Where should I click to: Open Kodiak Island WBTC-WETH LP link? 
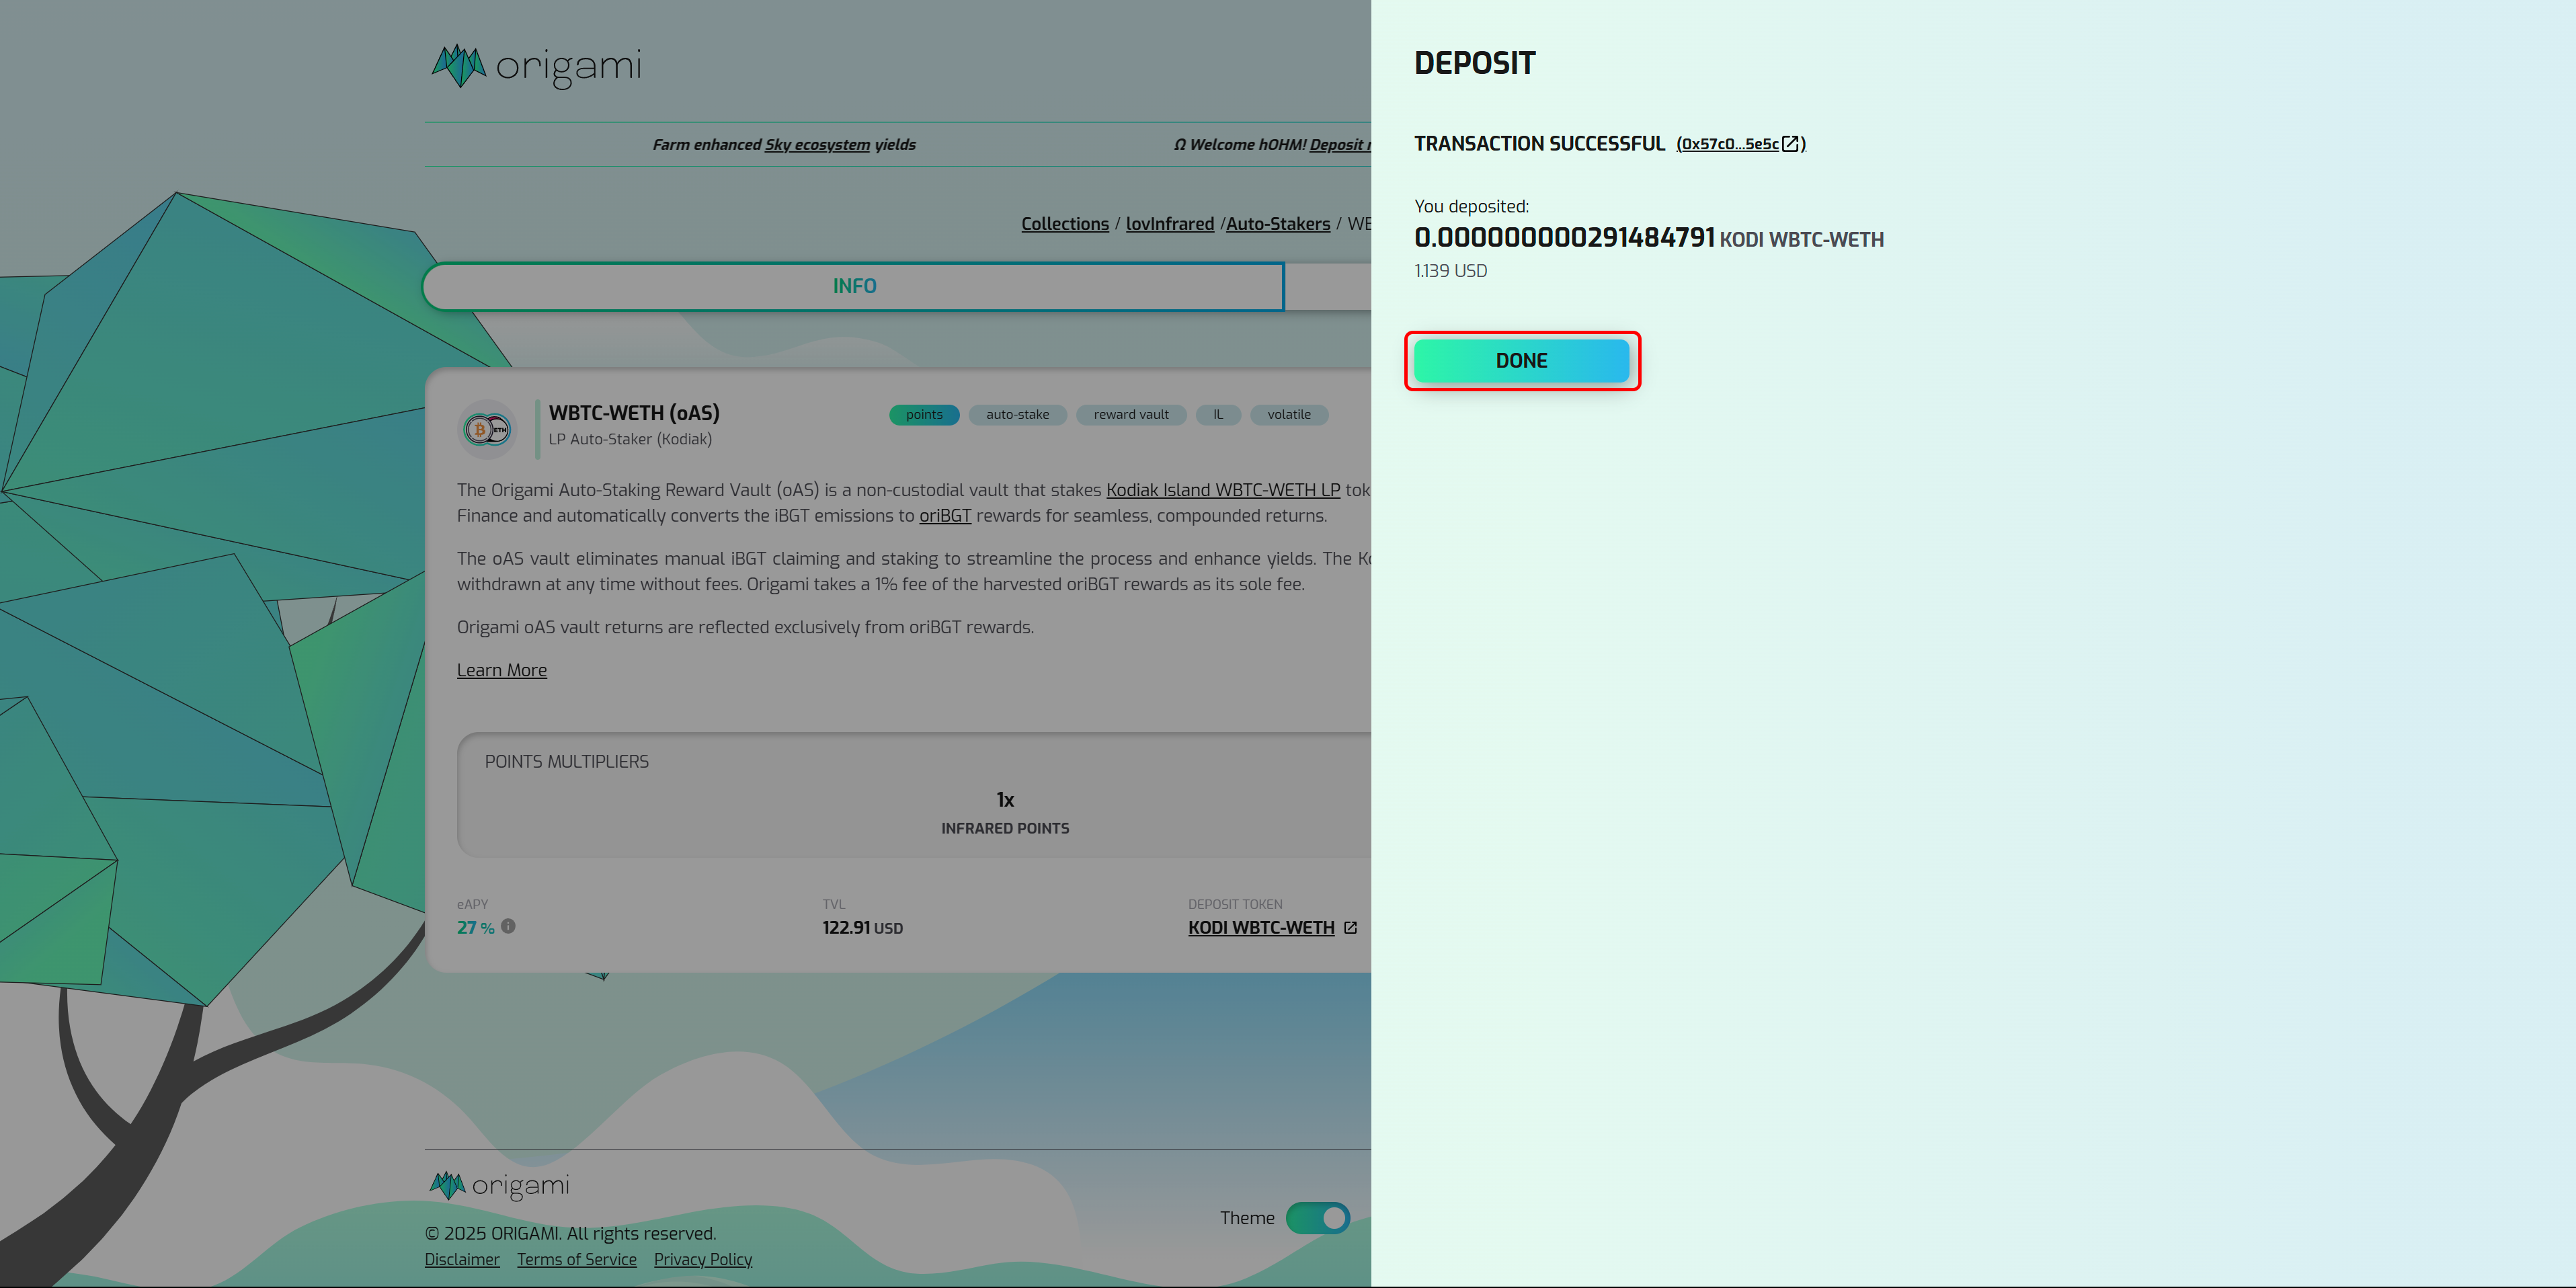[x=1222, y=490]
